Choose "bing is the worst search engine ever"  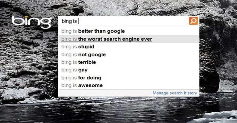click(107, 39)
